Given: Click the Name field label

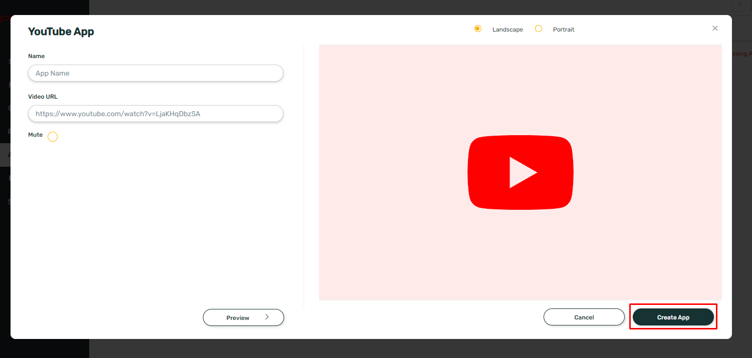Looking at the screenshot, I should (37, 56).
